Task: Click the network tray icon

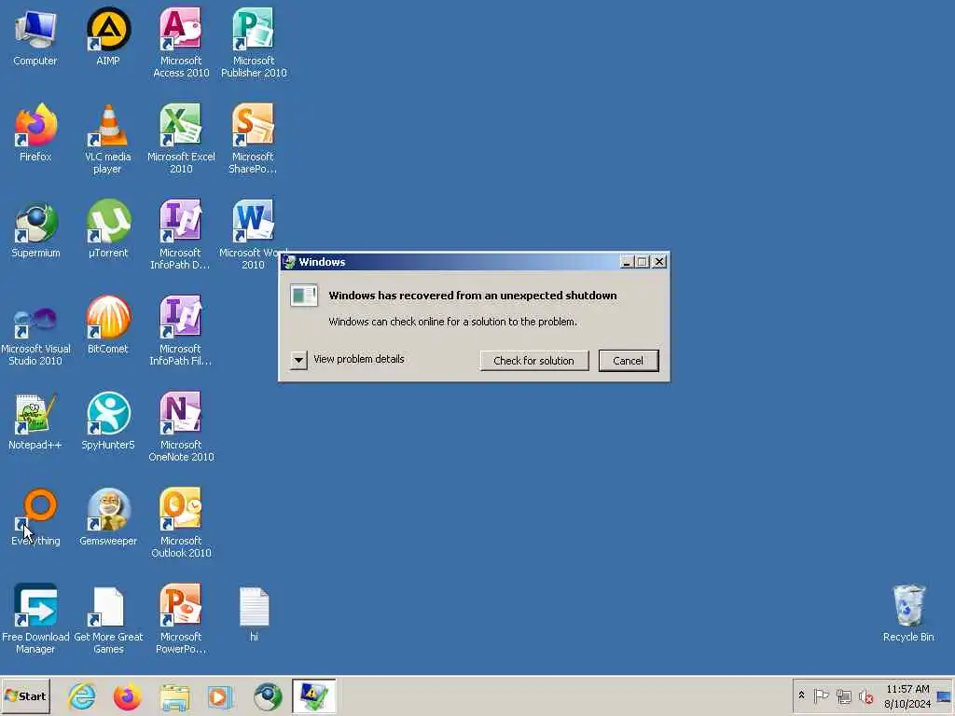Action: (x=843, y=696)
